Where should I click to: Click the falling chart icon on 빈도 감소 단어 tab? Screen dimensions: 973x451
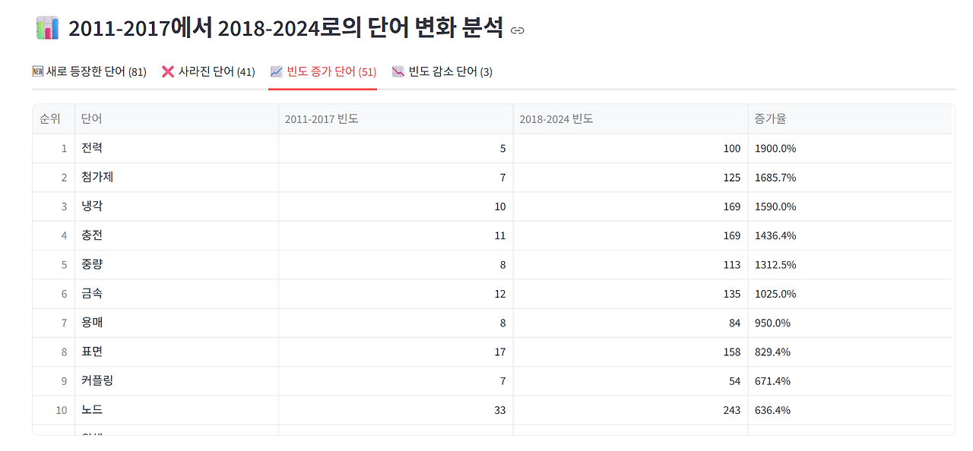pyautogui.click(x=396, y=71)
